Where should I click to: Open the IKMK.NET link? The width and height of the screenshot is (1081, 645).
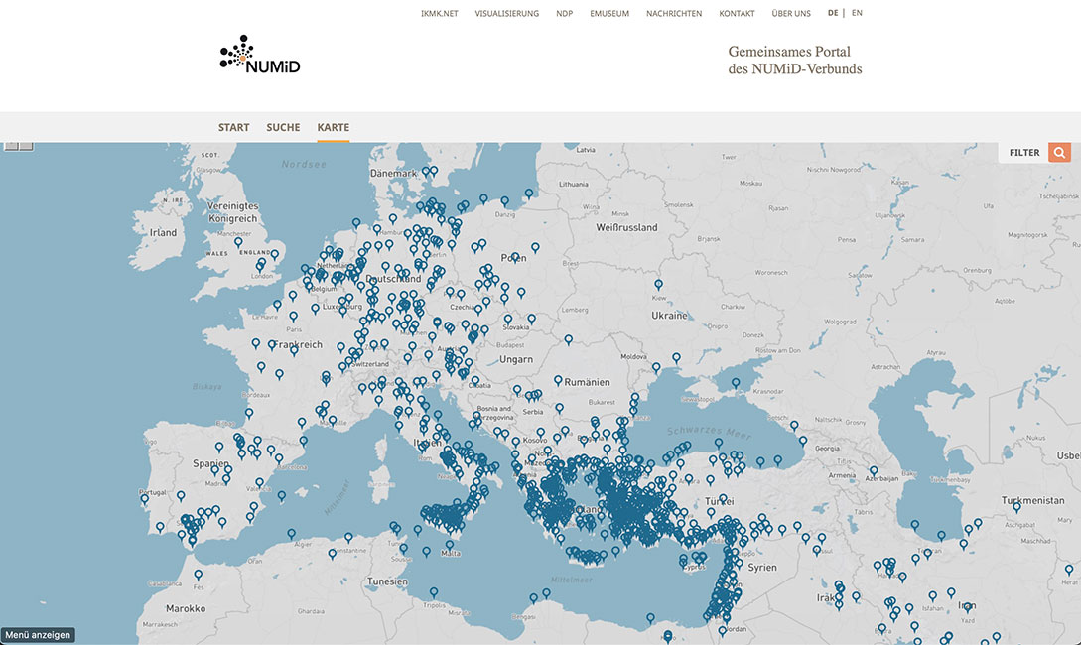click(x=439, y=13)
